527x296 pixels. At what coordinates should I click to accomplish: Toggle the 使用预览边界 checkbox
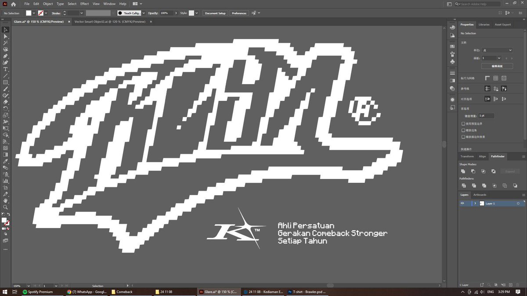pyautogui.click(x=463, y=124)
